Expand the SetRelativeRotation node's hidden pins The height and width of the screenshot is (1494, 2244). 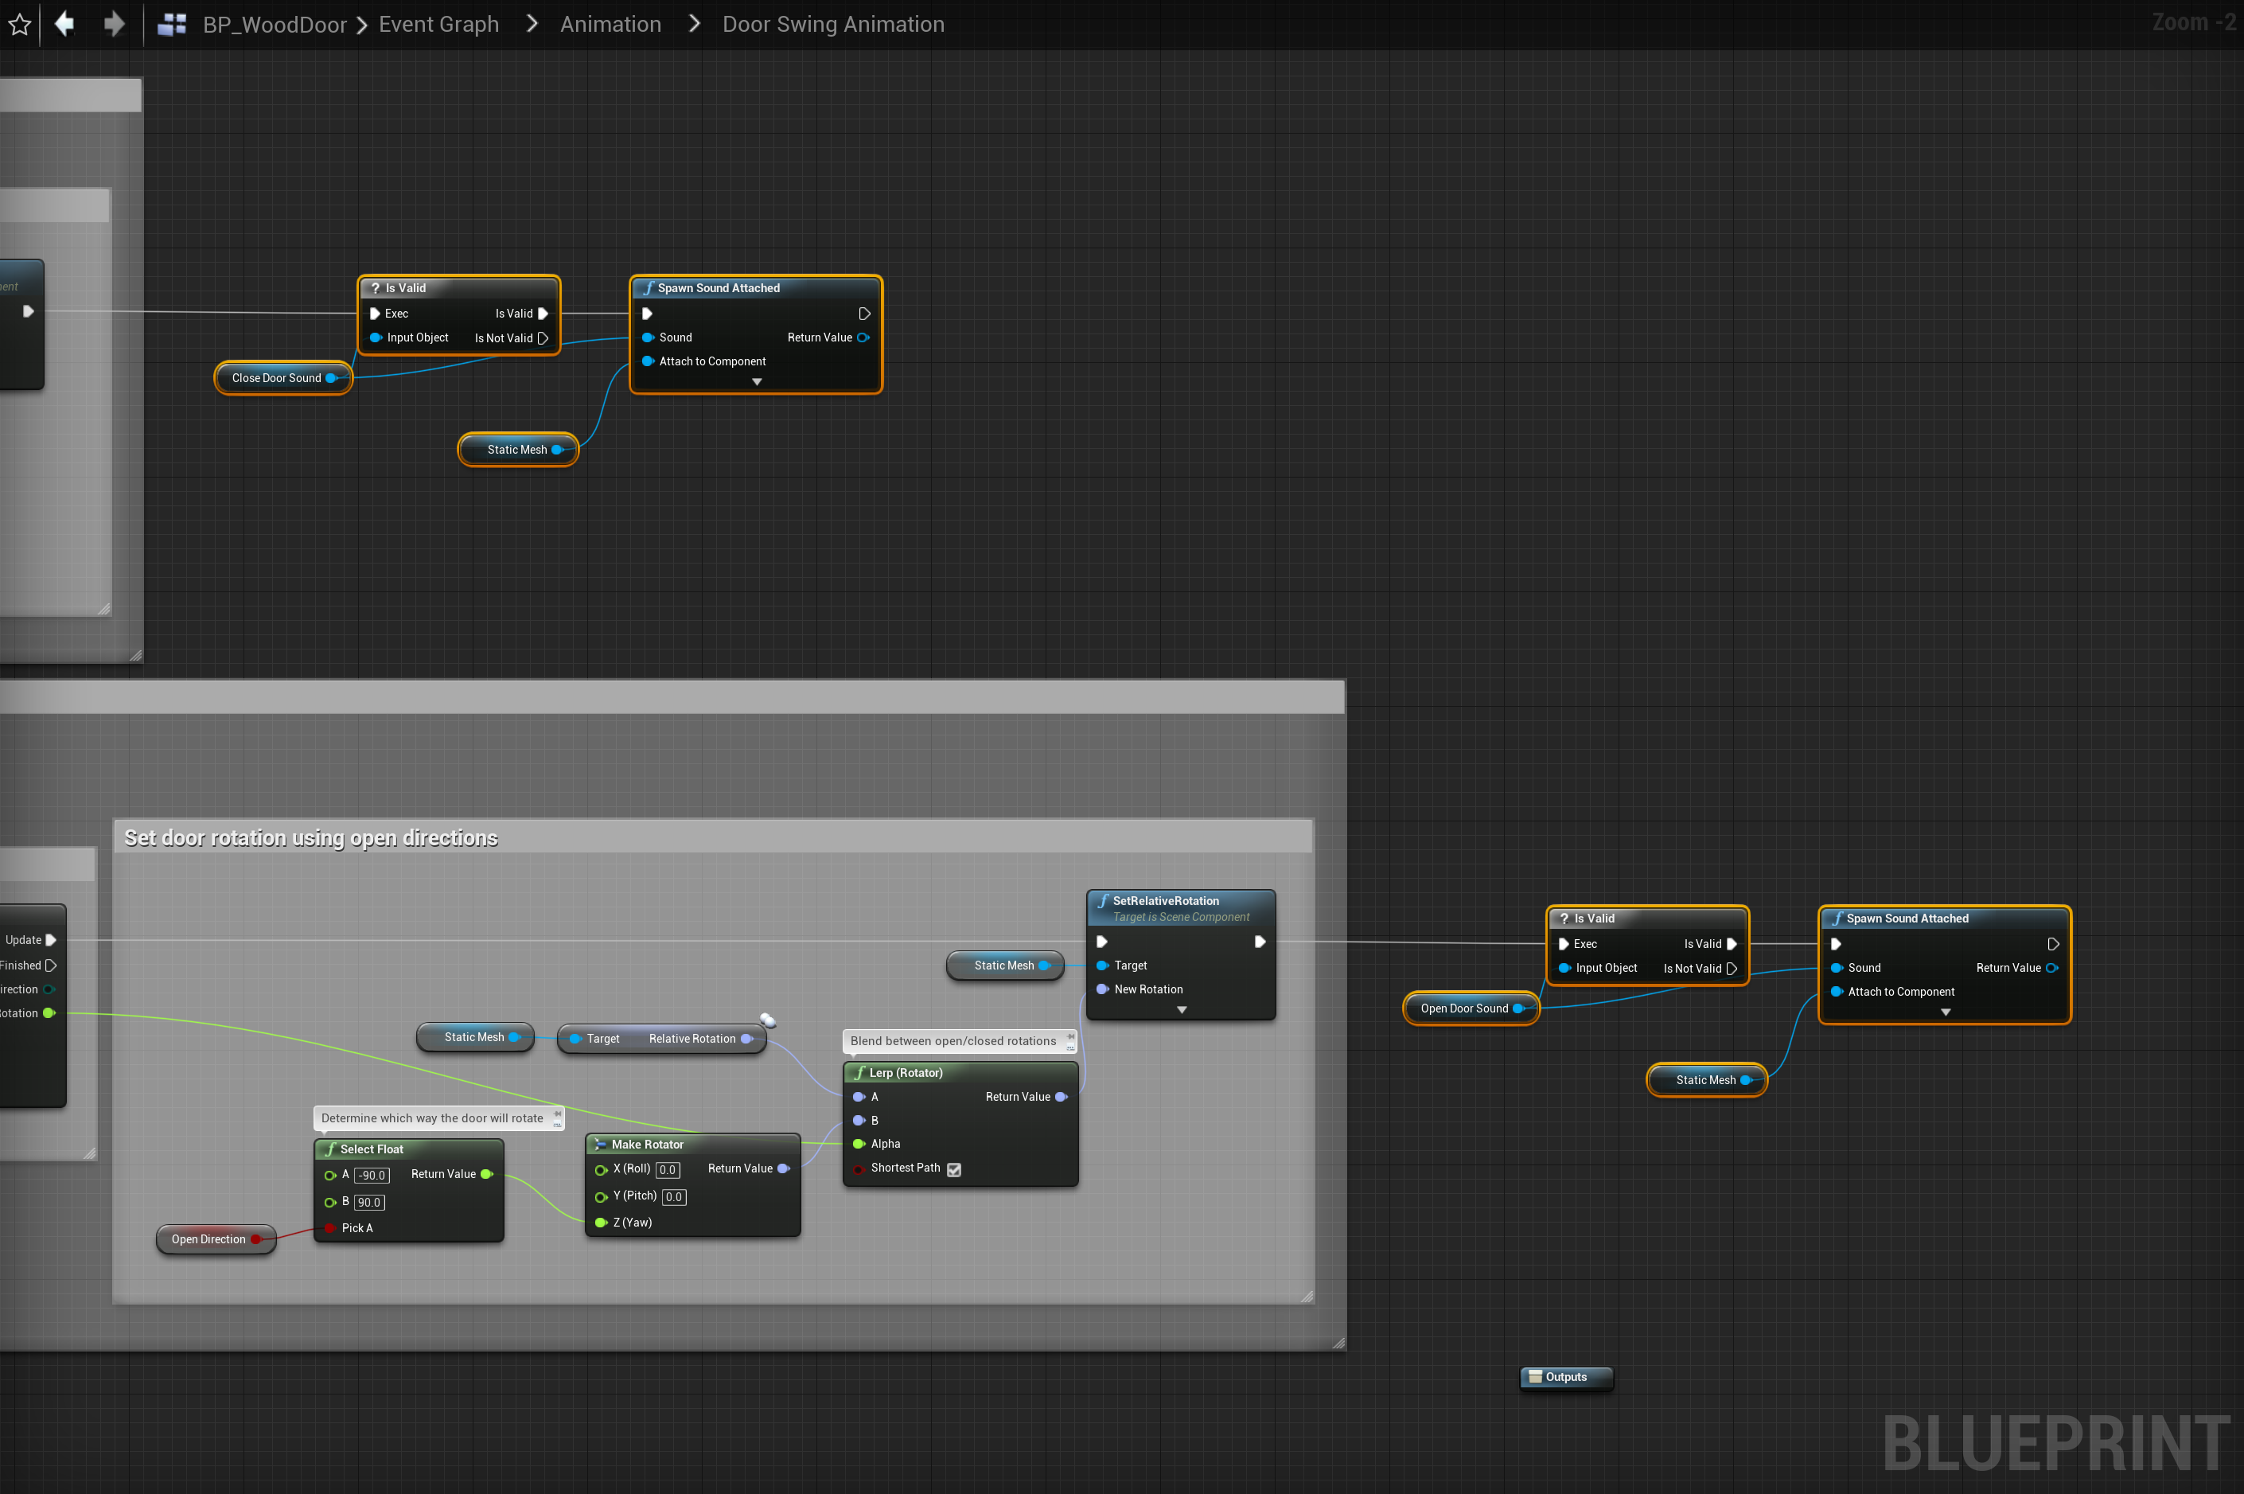(x=1181, y=1010)
